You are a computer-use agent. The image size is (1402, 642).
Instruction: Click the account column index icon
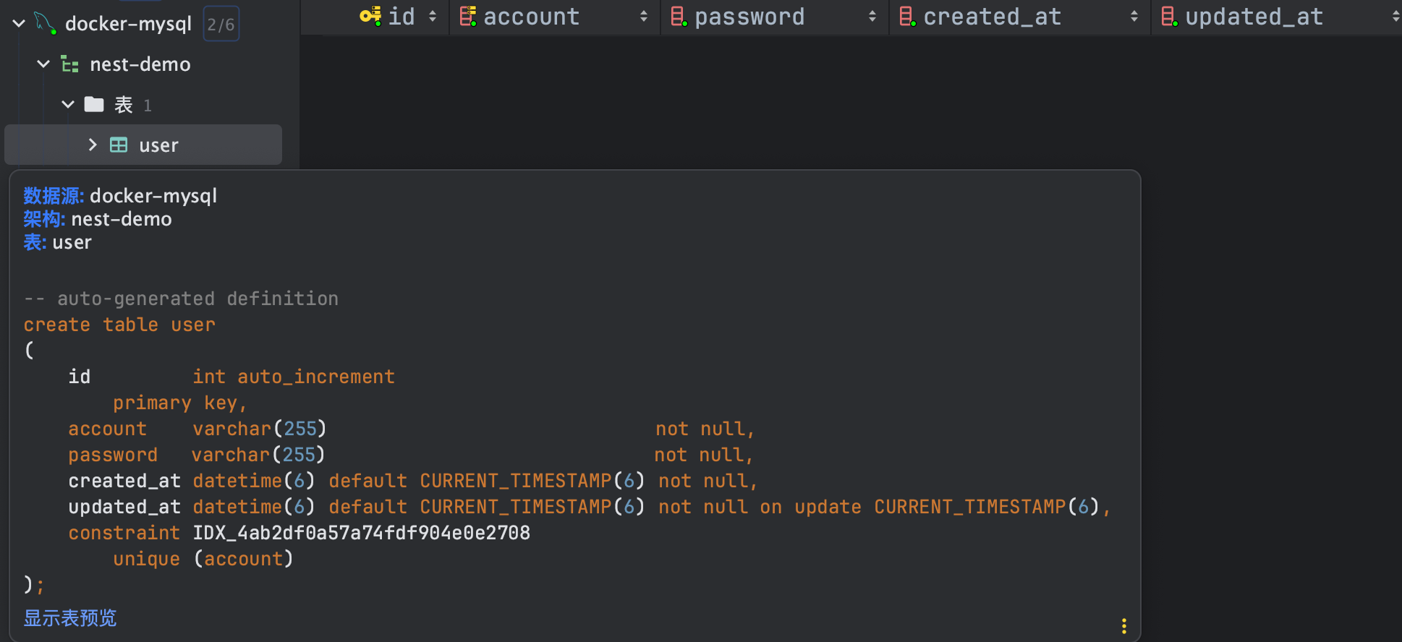click(x=468, y=16)
